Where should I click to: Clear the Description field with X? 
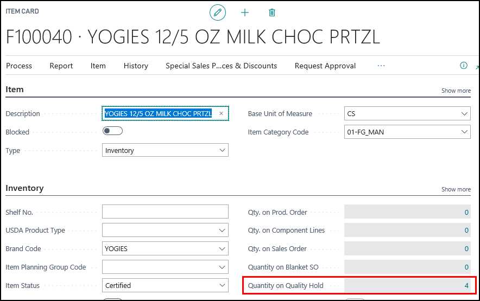(221, 113)
